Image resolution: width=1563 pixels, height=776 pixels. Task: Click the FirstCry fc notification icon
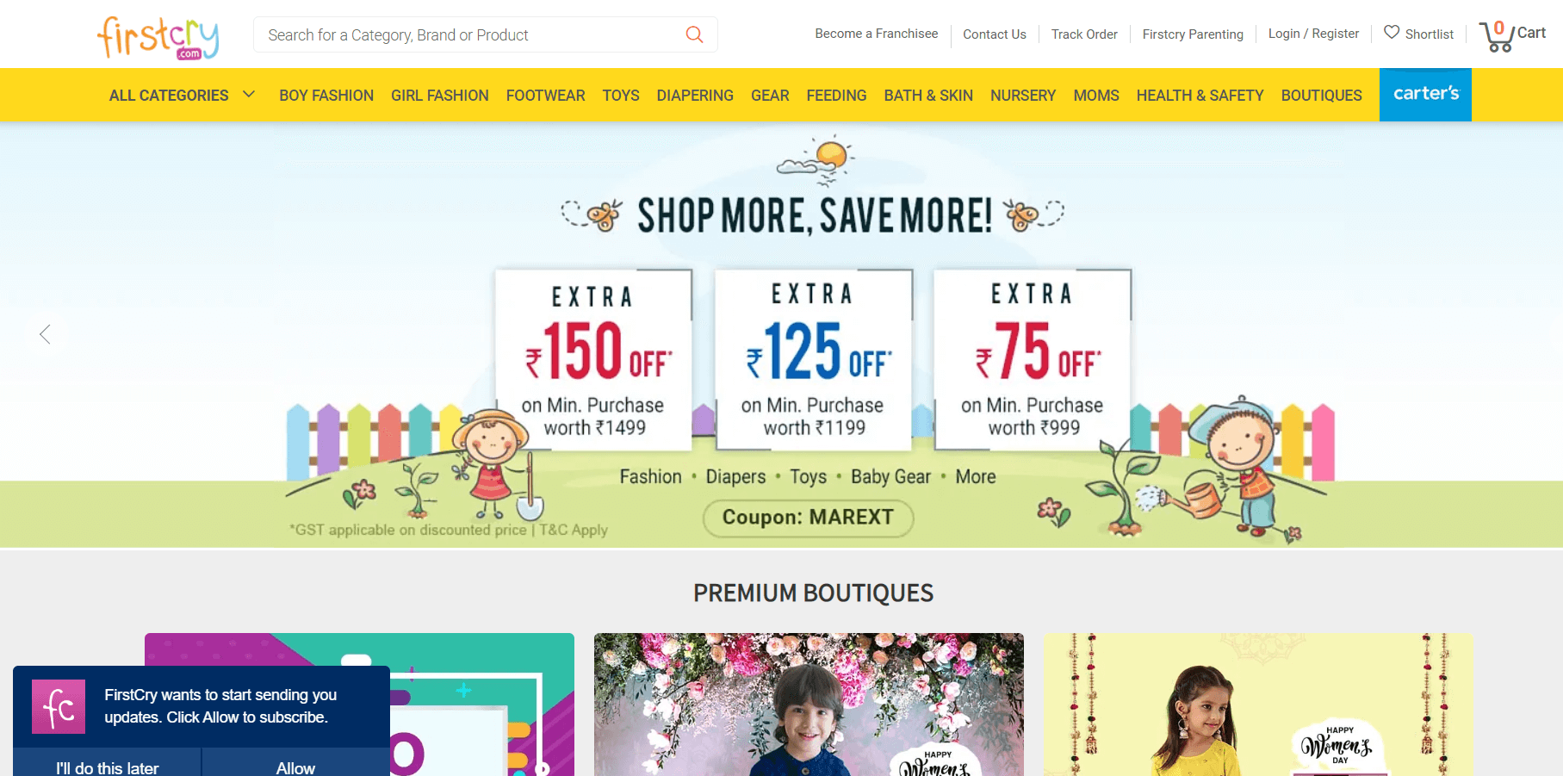(59, 706)
